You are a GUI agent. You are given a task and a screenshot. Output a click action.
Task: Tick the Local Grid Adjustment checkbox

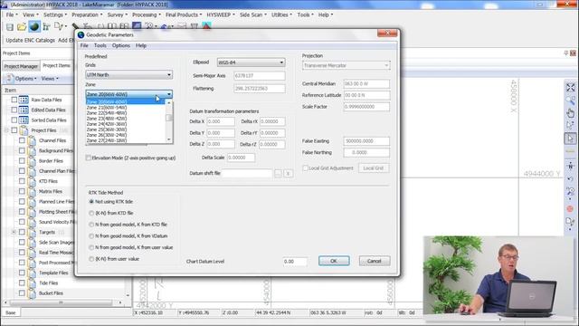306,168
